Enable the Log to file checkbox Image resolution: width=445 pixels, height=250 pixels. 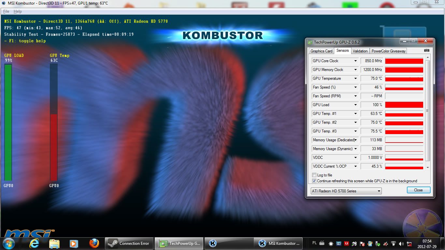click(314, 175)
